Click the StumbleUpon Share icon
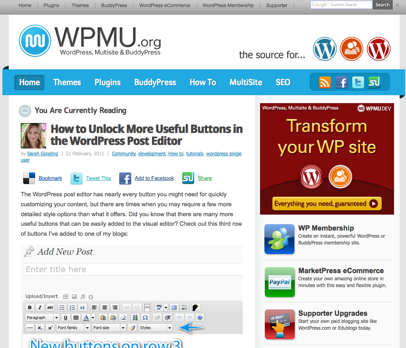This screenshot has height=348, width=406. click(x=188, y=178)
